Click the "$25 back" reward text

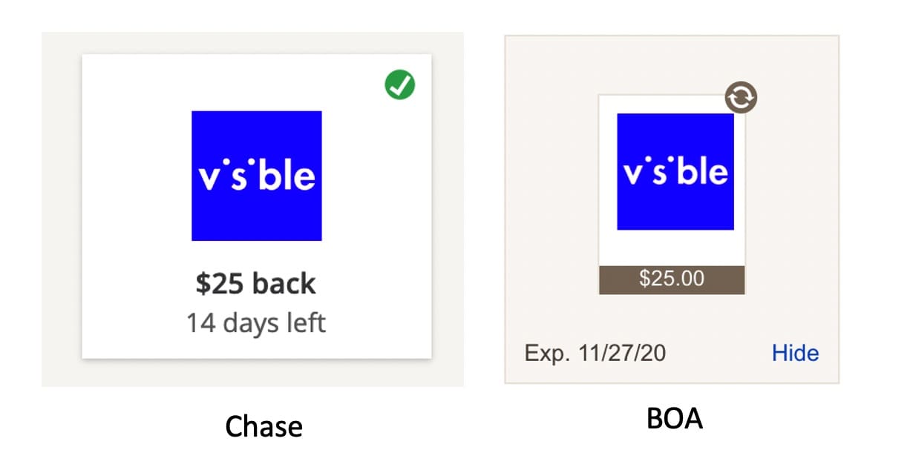[x=256, y=283]
